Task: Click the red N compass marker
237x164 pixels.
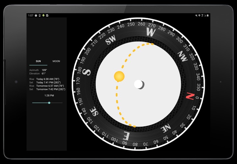Action: point(190,96)
